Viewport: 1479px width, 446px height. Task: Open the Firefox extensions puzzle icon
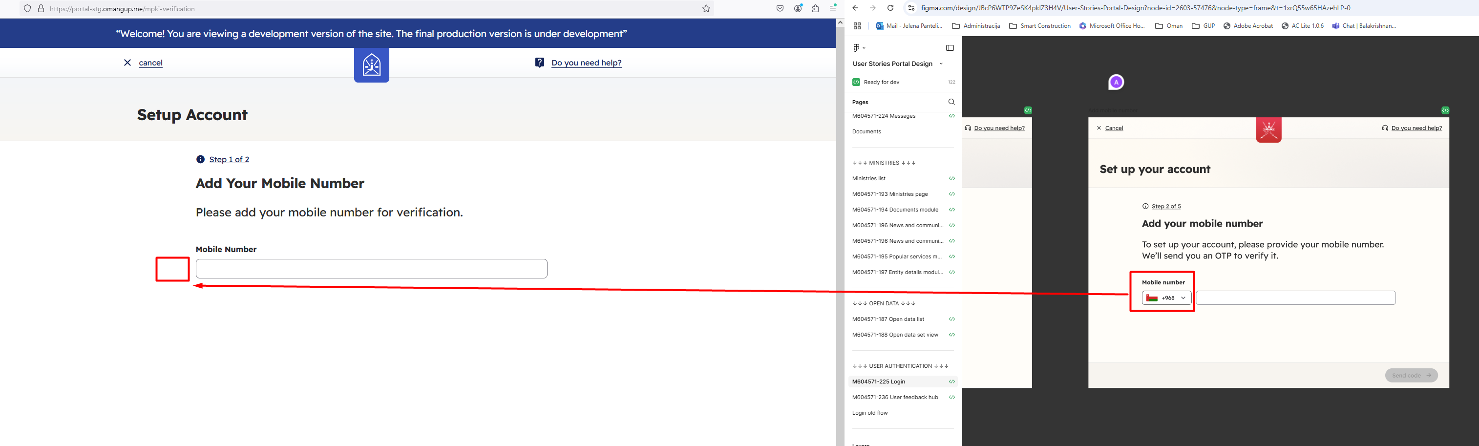coord(815,9)
